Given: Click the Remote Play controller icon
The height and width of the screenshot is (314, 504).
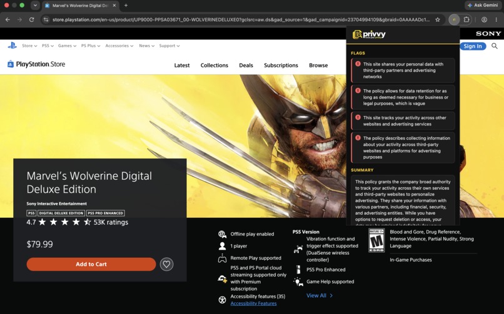Looking at the screenshot, I should pos(222,258).
